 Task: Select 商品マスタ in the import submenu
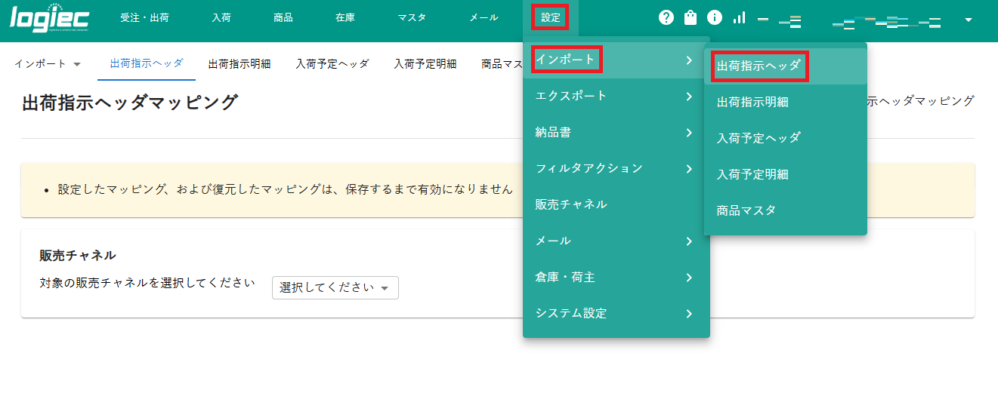tap(786, 210)
